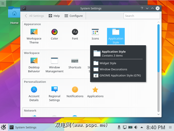
Task: Click the volume tray icon
Action: (136, 127)
